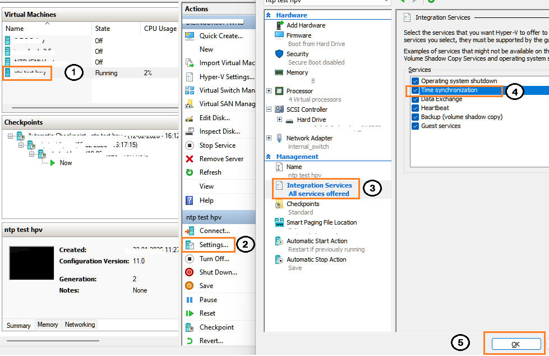The width and height of the screenshot is (549, 356).
Task: Select the Now checkpoint node
Action: coord(66,163)
